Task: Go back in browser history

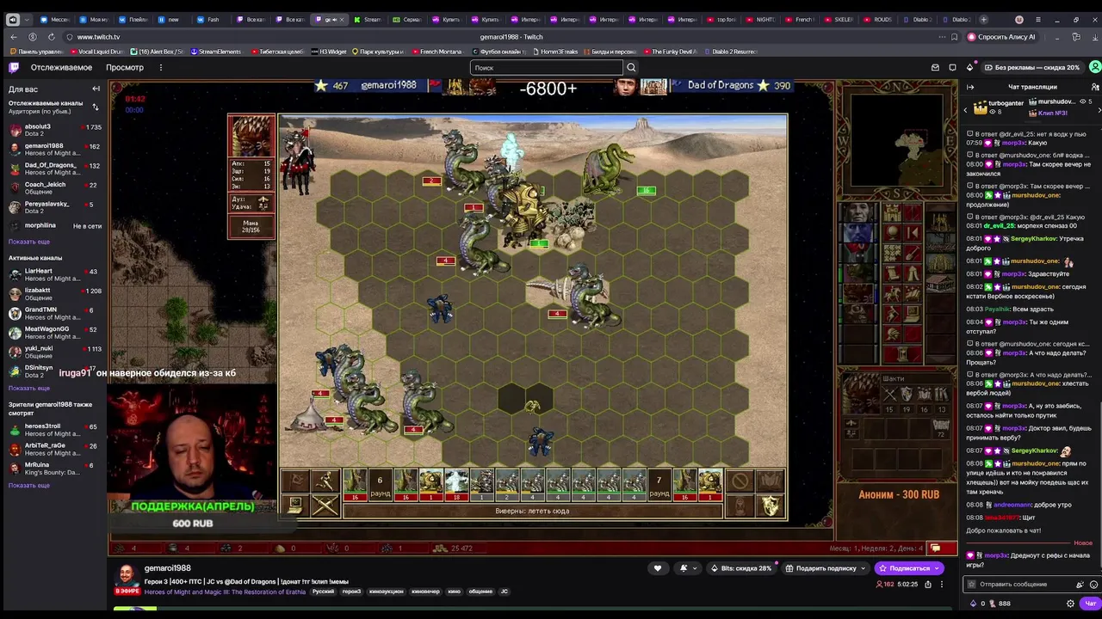Action: click(x=14, y=37)
